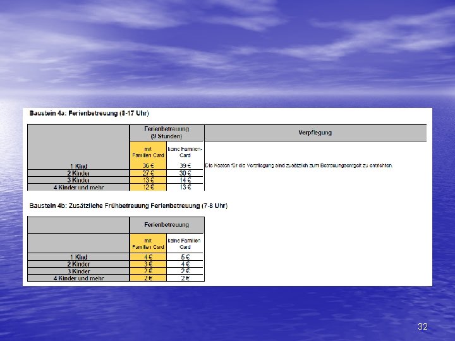
Task: Click '12 €' price cell
Action: [x=148, y=187]
